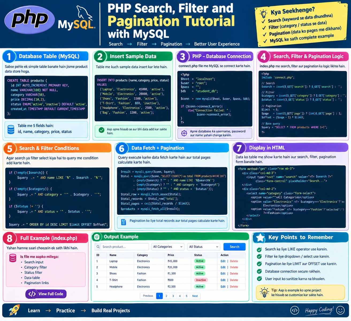This screenshot has width=351, height=321.
Task: Click the Next pagination button
Action: 195,296
